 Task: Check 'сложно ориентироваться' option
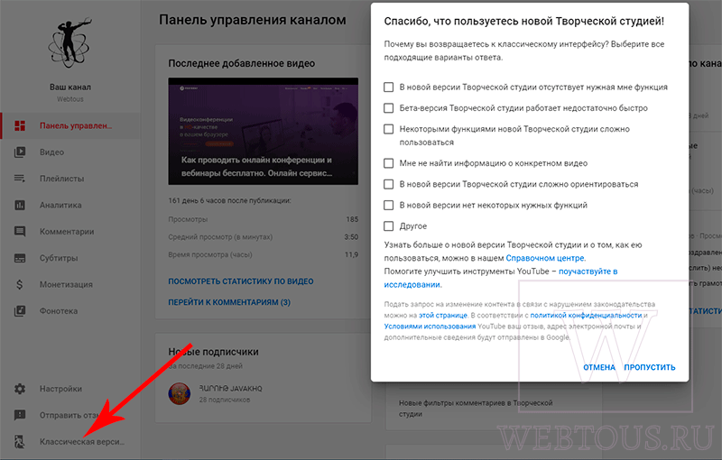pos(389,184)
